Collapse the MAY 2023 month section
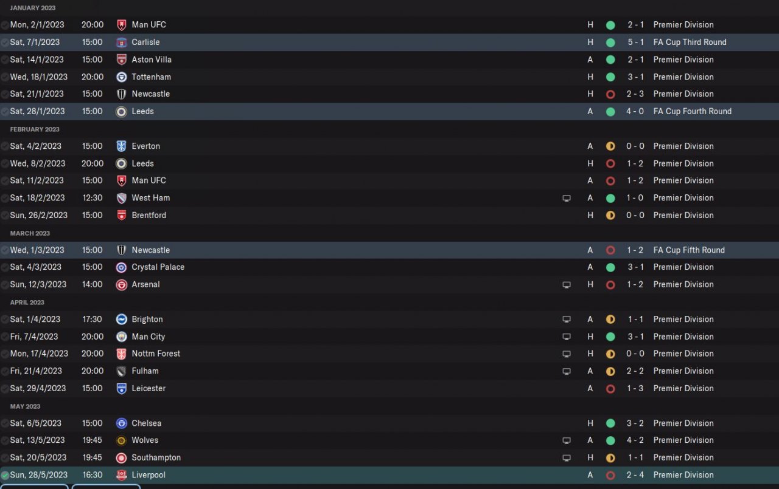The width and height of the screenshot is (779, 489). coord(25,406)
